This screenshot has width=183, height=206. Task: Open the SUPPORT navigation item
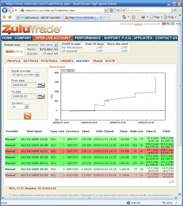[x=112, y=38]
